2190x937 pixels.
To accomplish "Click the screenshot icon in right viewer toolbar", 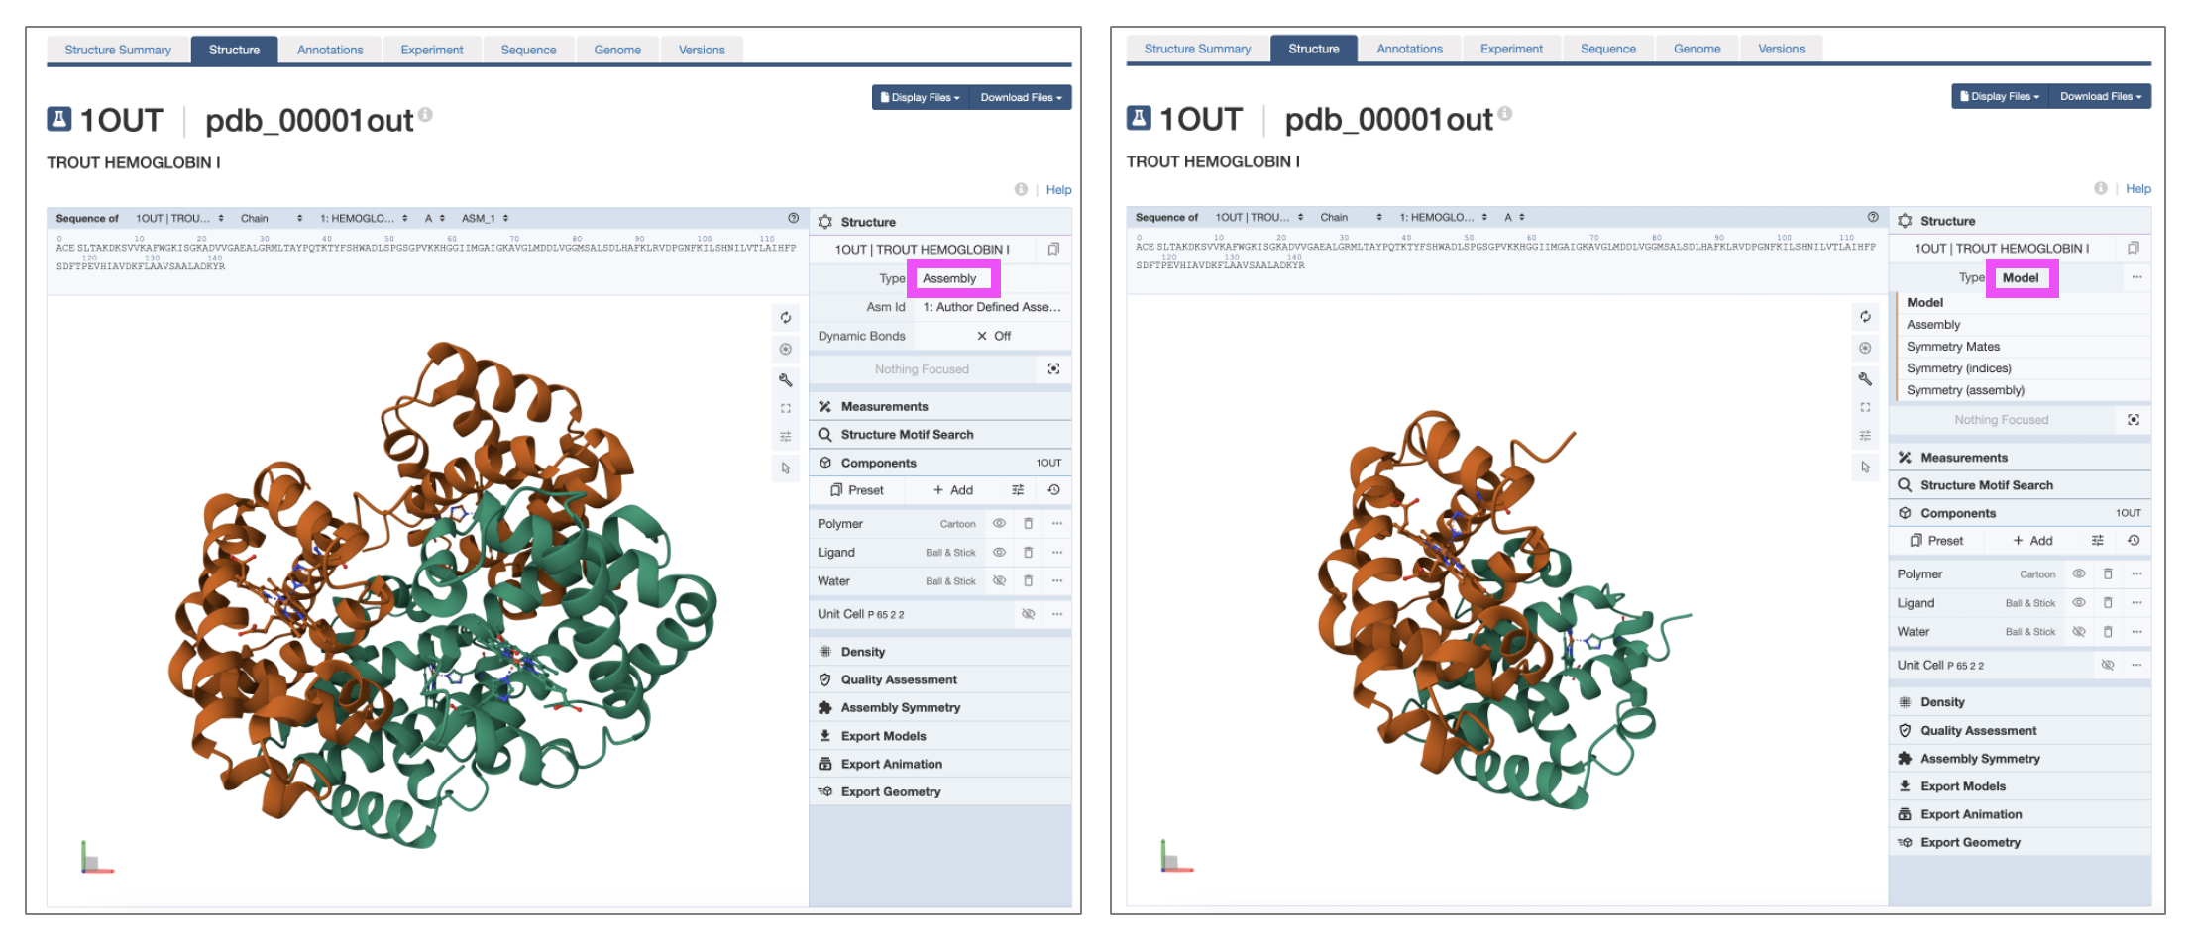I will [1865, 348].
